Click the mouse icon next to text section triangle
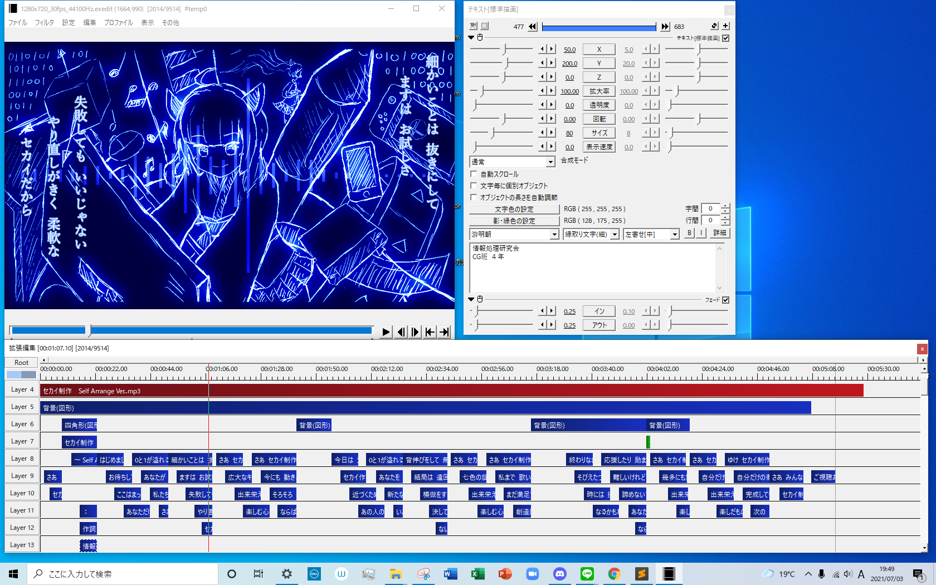This screenshot has width=936, height=585. pos(480,37)
